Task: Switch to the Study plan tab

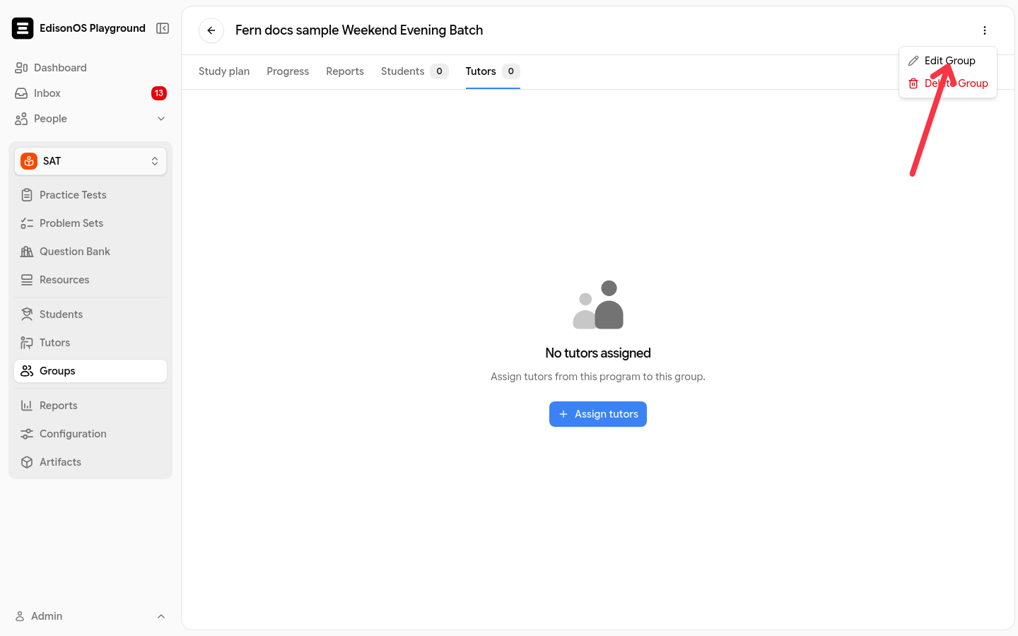Action: [x=224, y=71]
